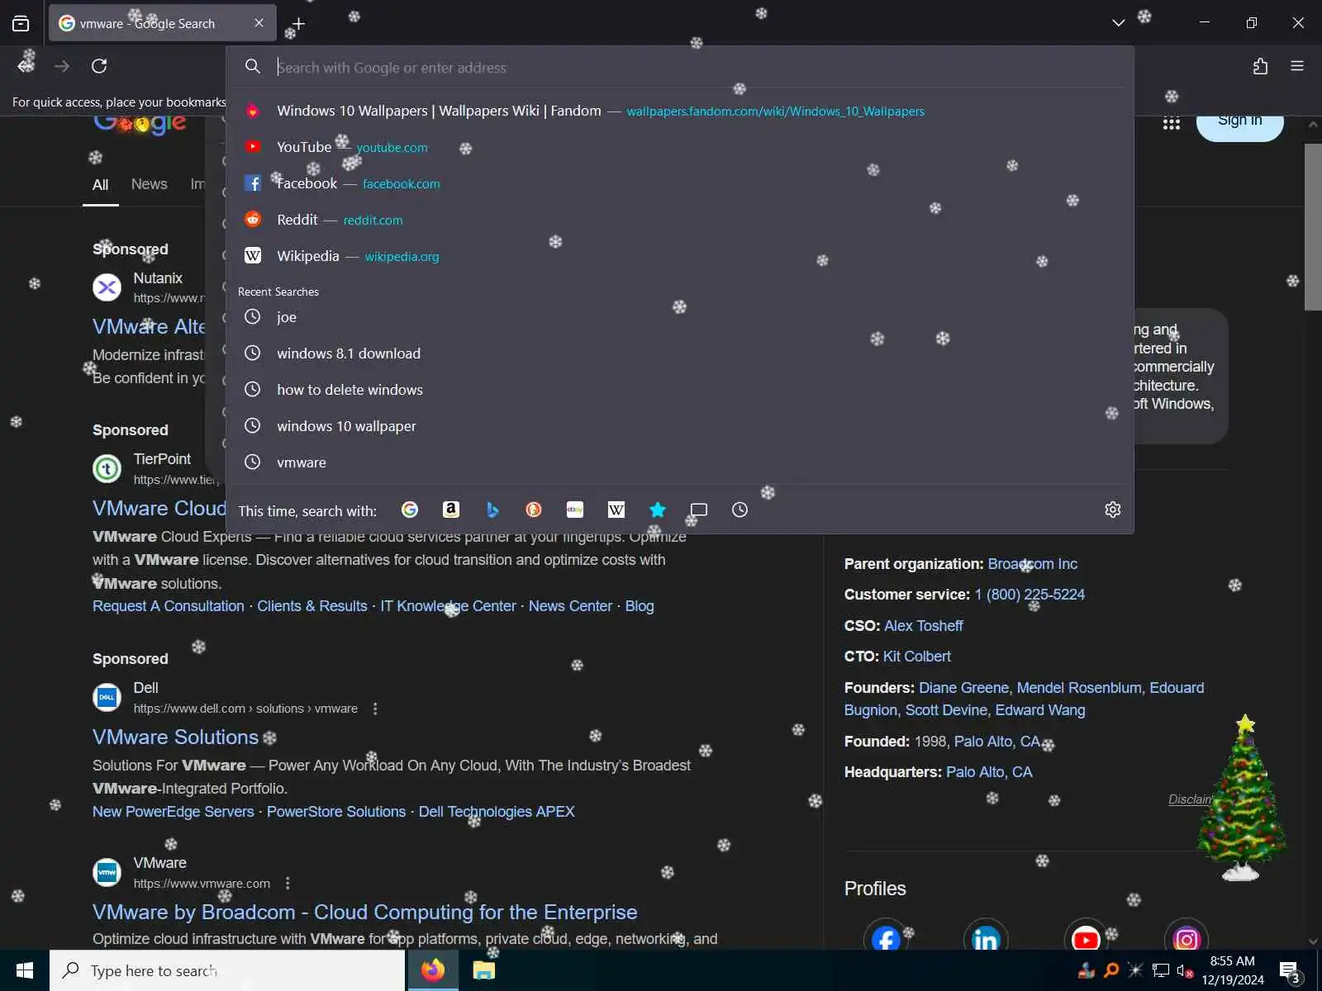The height and width of the screenshot is (991, 1322).
Task: Open Dell Technologies APEX link
Action: point(497,812)
